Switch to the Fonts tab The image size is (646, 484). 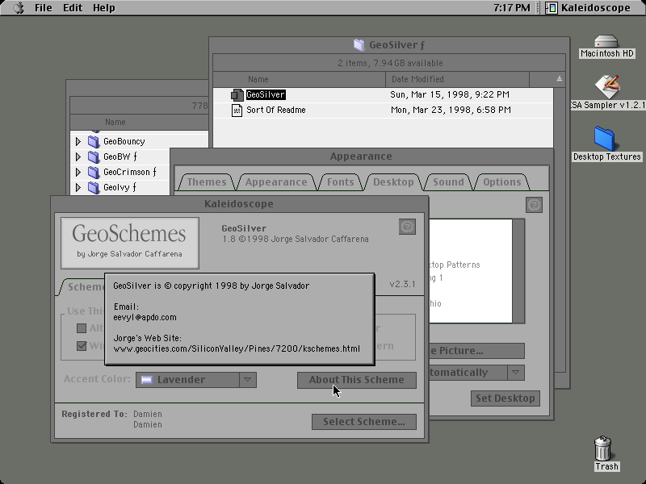click(340, 182)
